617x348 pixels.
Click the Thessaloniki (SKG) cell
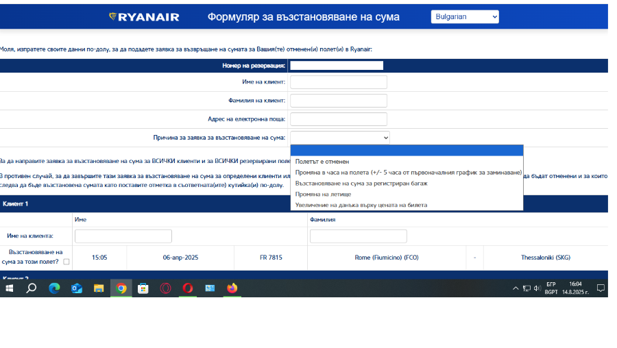point(546,258)
